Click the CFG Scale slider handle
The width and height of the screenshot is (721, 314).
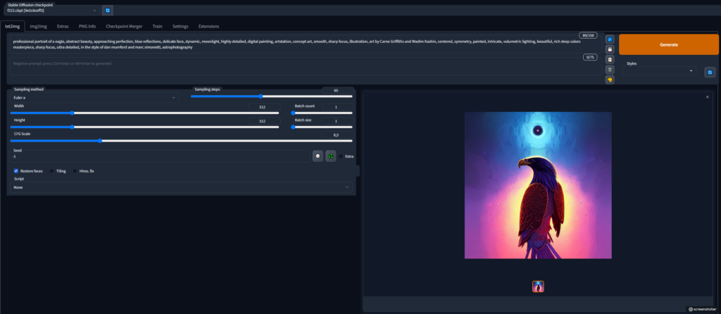click(x=101, y=141)
